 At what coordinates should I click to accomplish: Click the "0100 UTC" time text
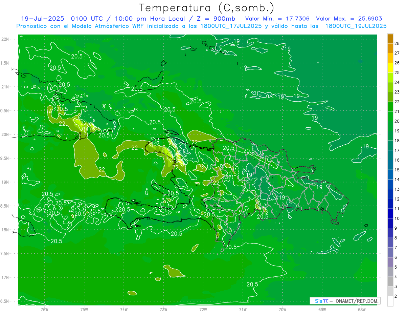click(x=87, y=19)
